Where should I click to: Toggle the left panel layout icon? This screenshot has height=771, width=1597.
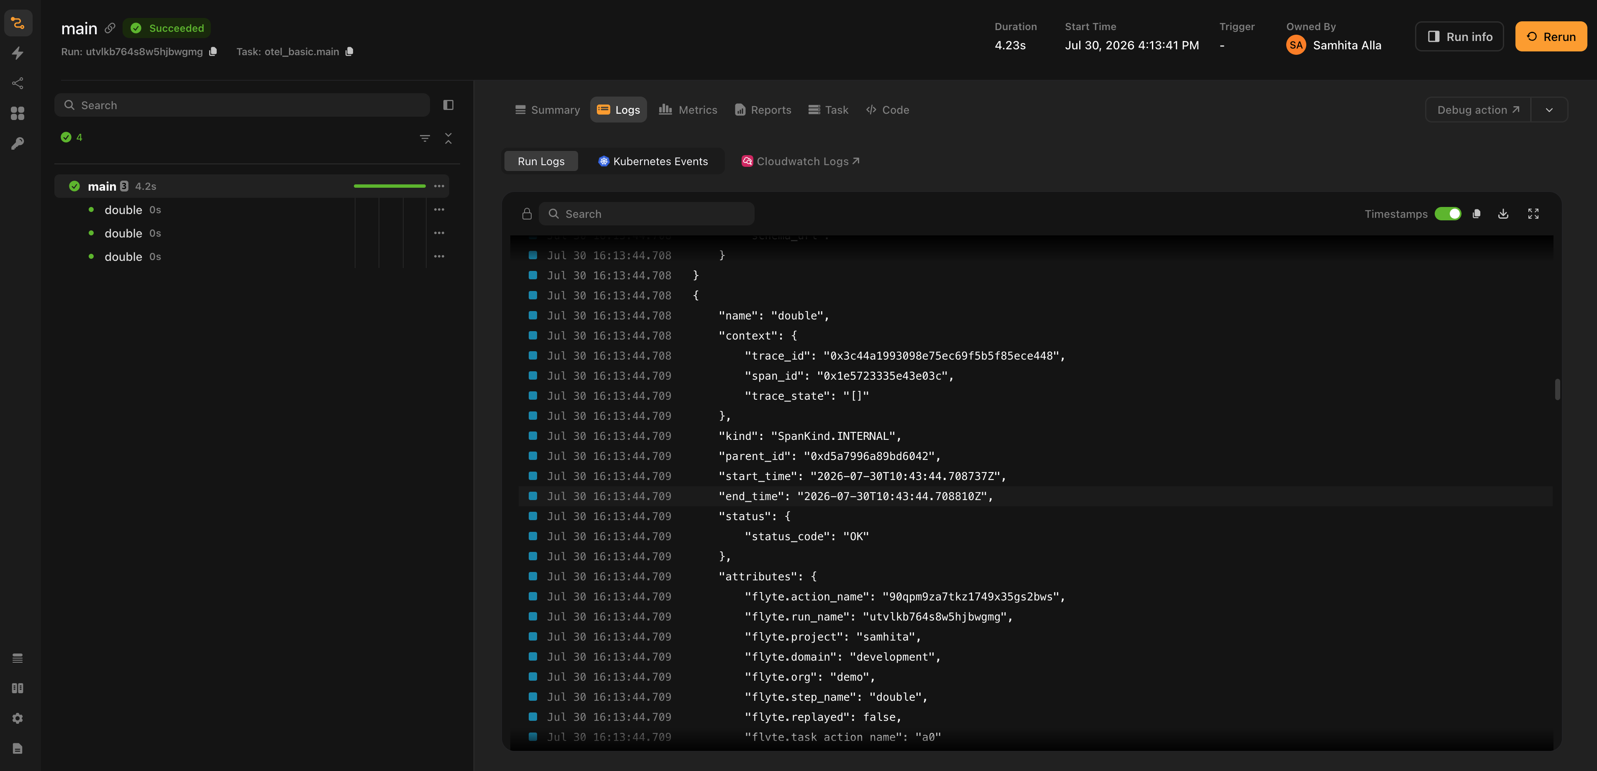448,105
